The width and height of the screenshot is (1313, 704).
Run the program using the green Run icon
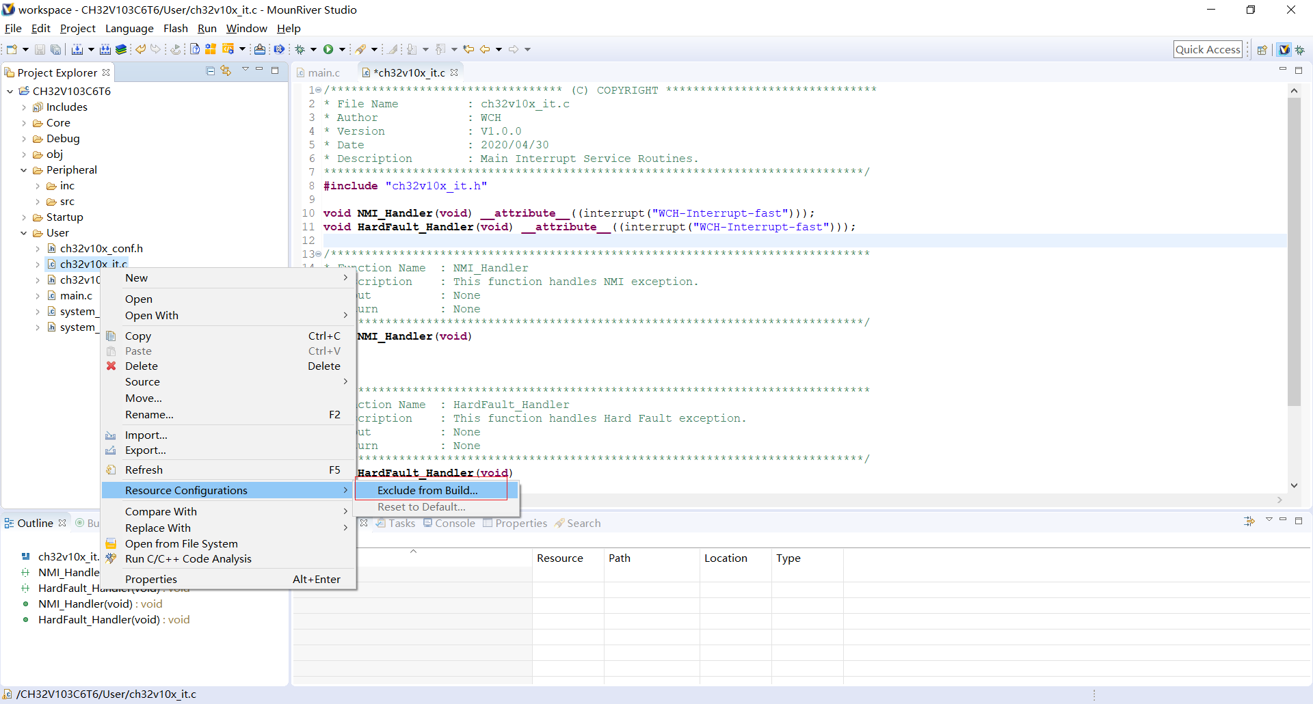click(x=330, y=49)
